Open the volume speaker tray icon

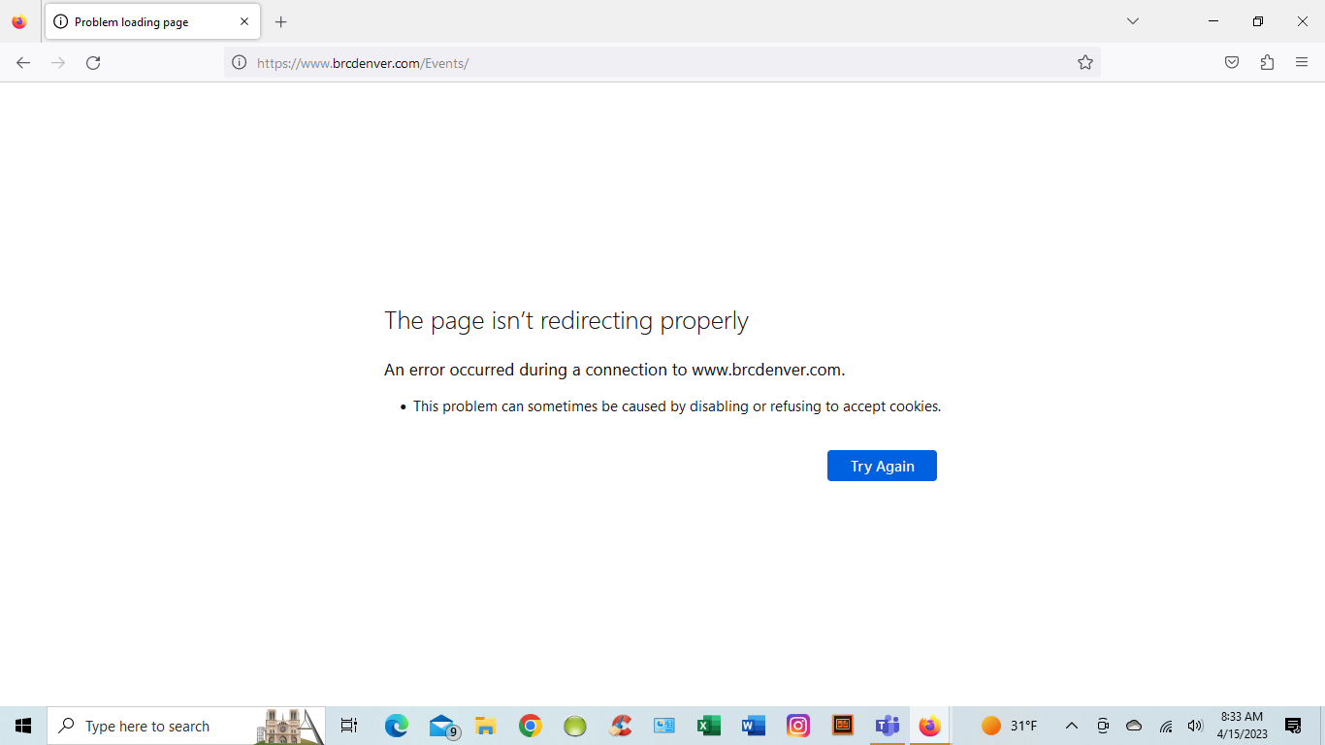1195,726
